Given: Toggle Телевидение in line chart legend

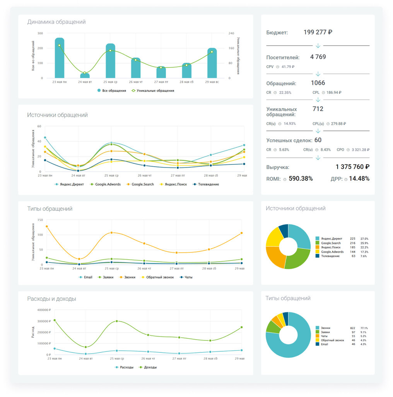Looking at the screenshot, I should click(x=206, y=184).
